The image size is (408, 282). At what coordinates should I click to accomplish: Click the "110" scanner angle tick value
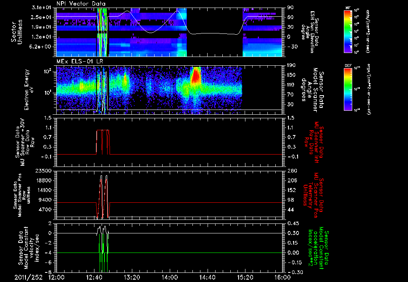pos(292,85)
